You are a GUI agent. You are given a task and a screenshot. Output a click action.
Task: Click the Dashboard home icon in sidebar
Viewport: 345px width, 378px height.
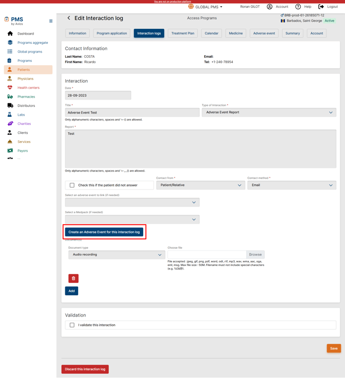point(10,34)
